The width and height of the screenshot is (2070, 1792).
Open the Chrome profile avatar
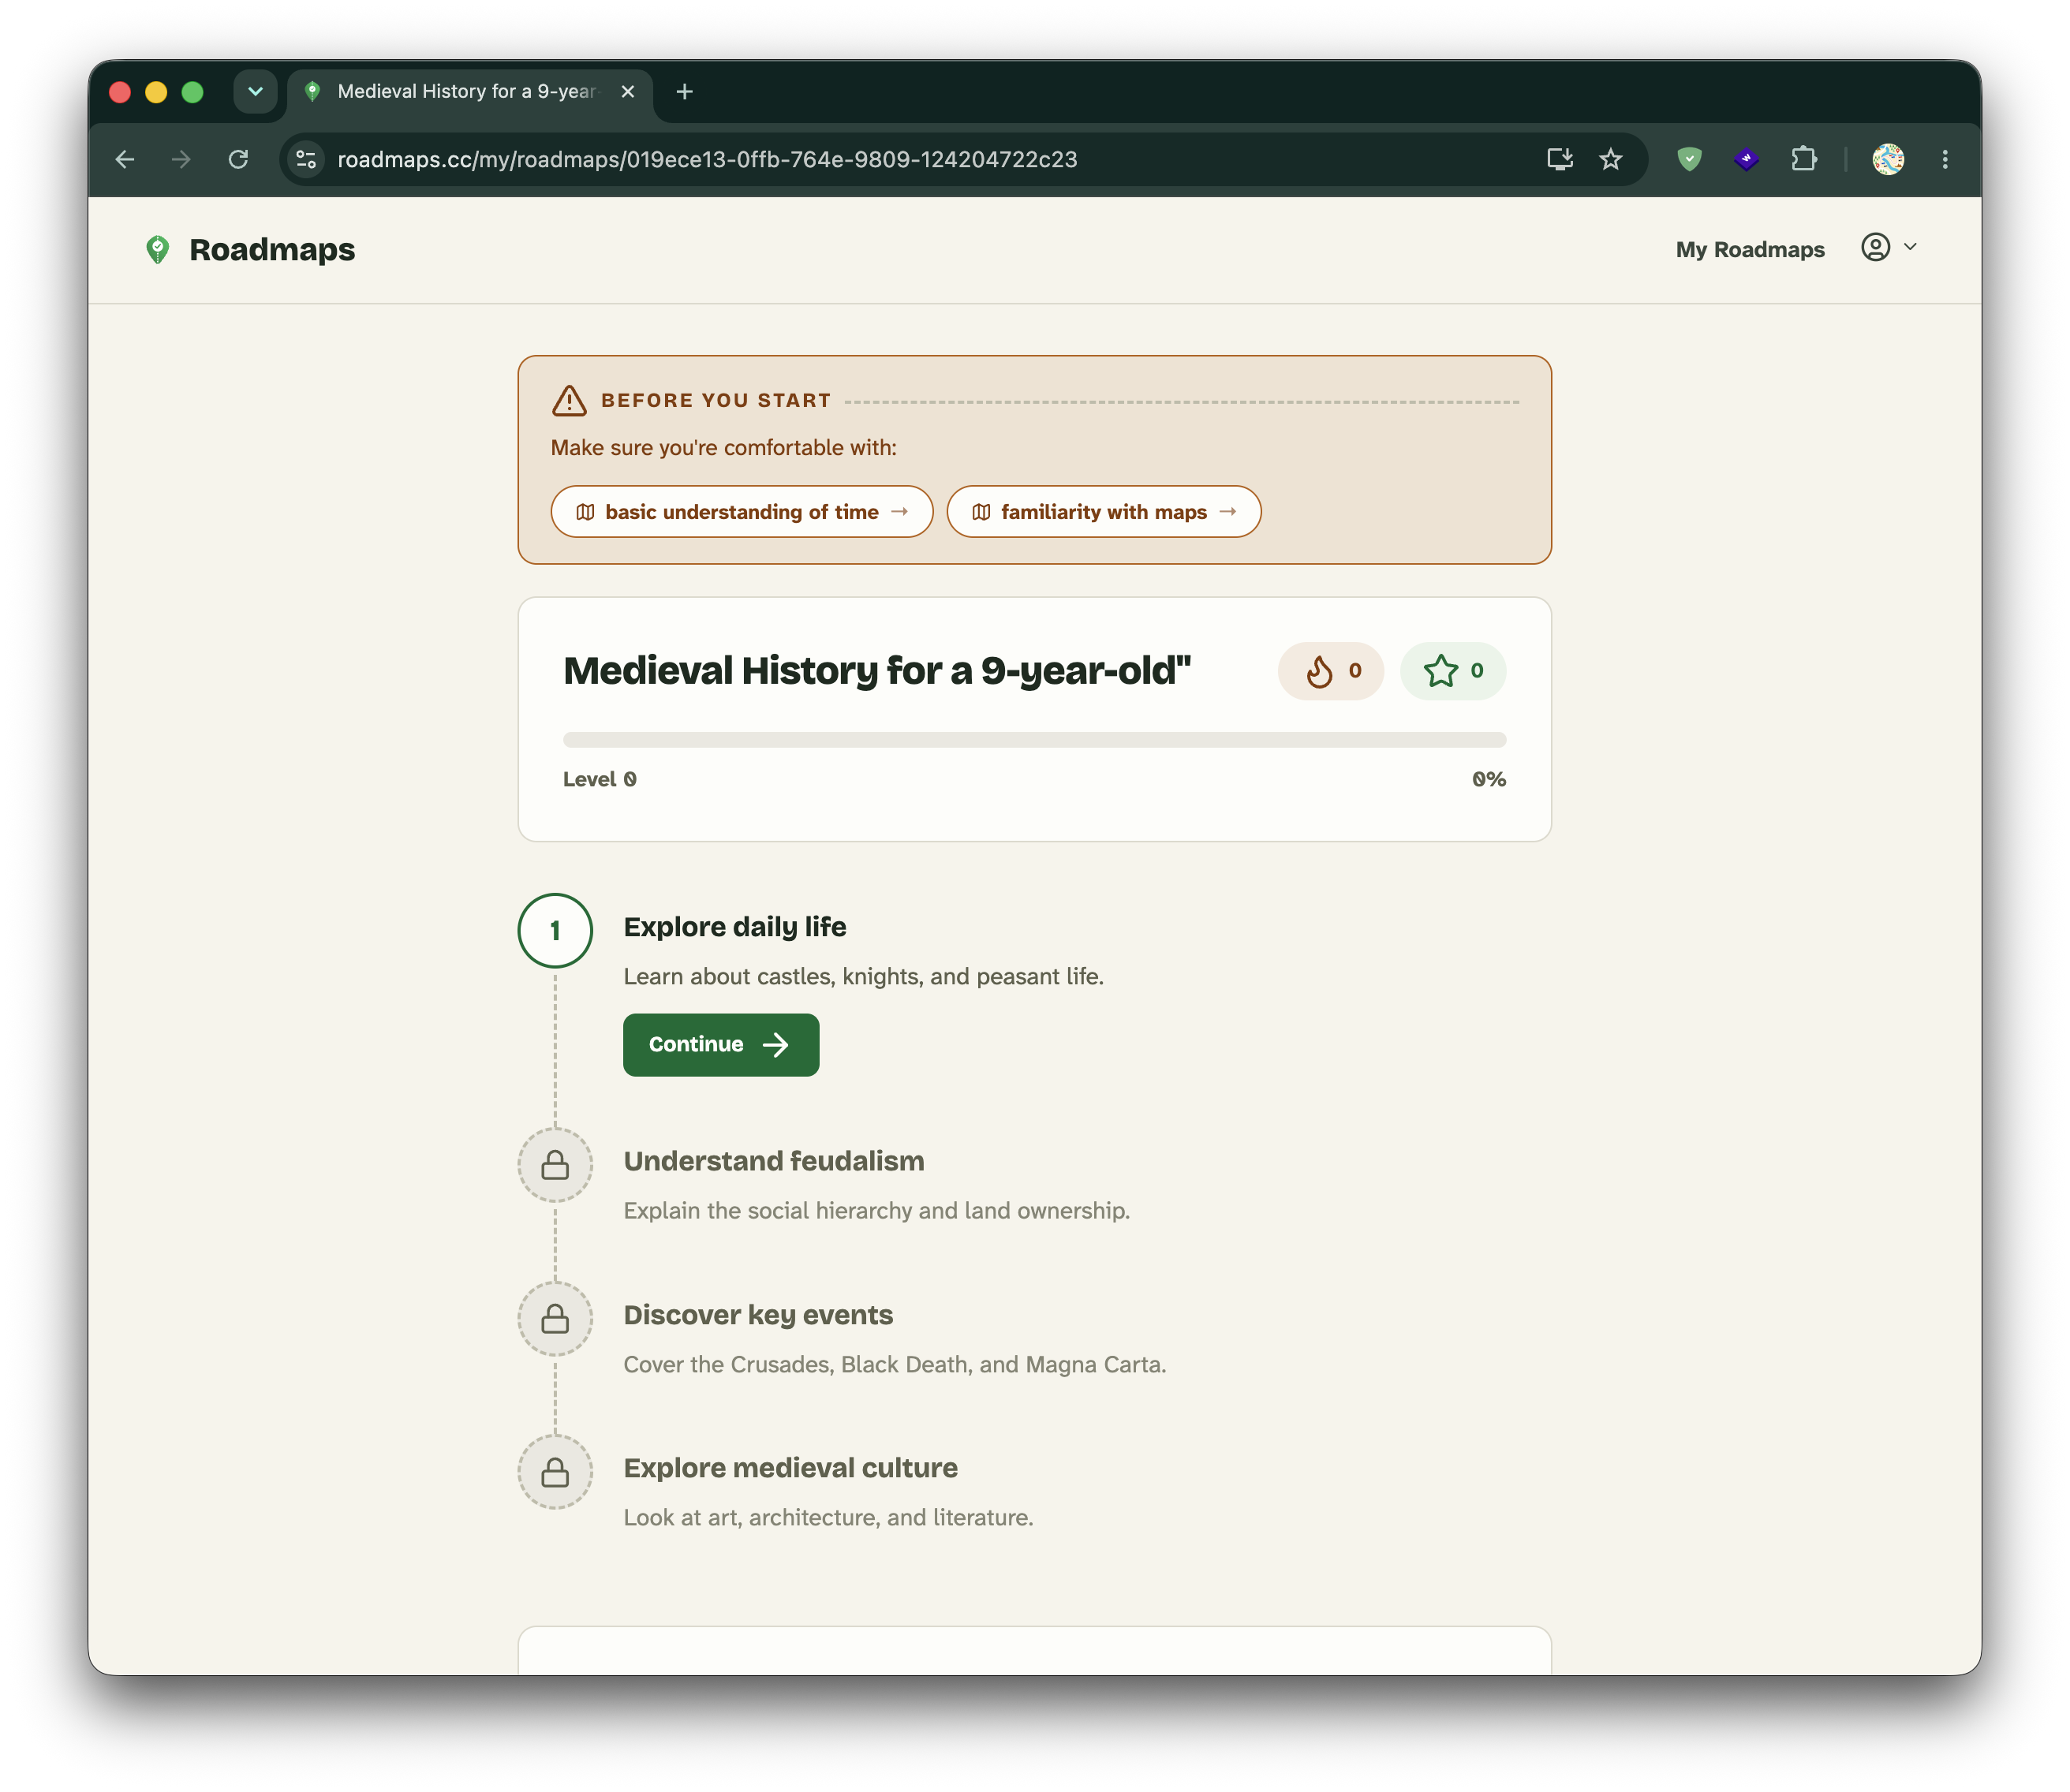tap(1887, 159)
